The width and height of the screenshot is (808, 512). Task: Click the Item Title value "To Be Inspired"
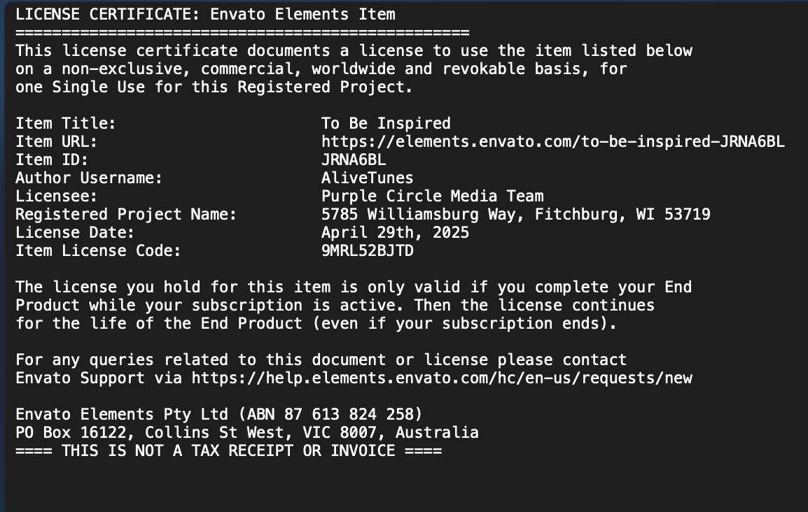click(386, 124)
